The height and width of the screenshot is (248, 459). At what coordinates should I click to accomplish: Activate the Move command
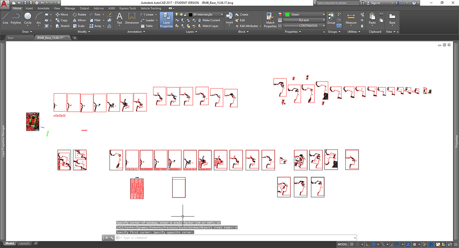(x=62, y=15)
